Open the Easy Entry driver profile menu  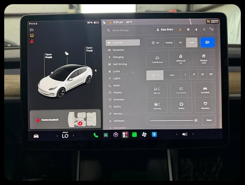(x=165, y=30)
